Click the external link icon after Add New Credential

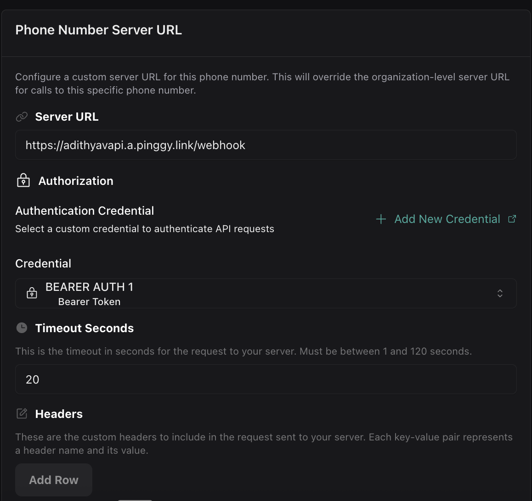pos(512,219)
